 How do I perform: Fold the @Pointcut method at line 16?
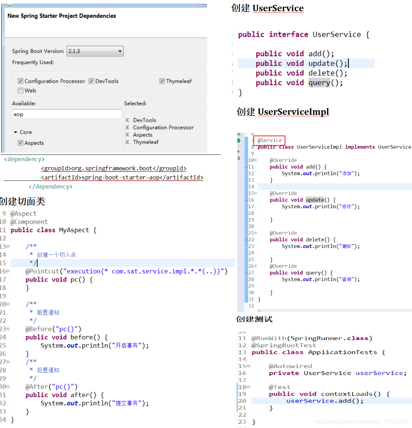click(x=8, y=271)
